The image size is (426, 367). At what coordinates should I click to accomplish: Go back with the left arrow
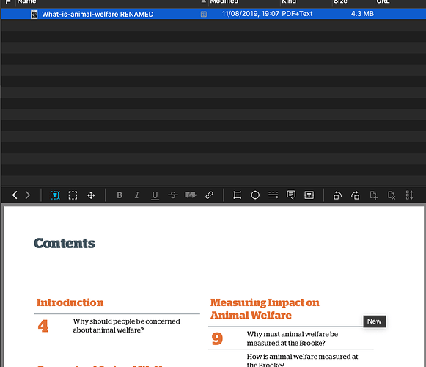[x=15, y=195]
